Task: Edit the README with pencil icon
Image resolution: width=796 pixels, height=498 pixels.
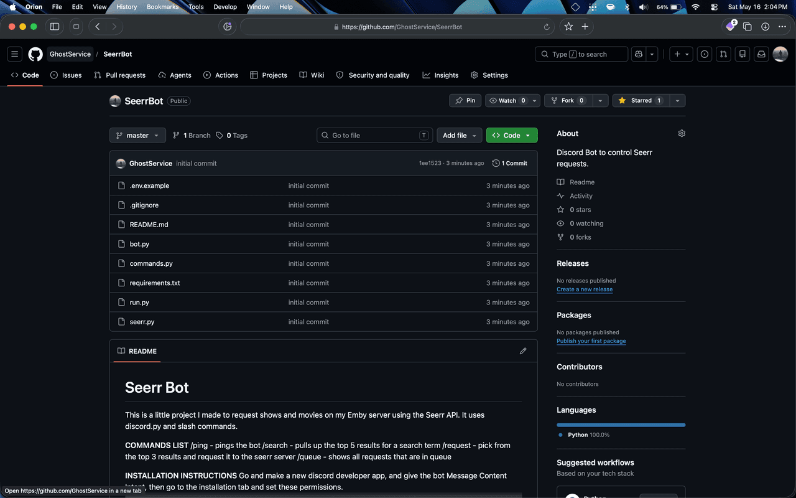Action: tap(523, 351)
